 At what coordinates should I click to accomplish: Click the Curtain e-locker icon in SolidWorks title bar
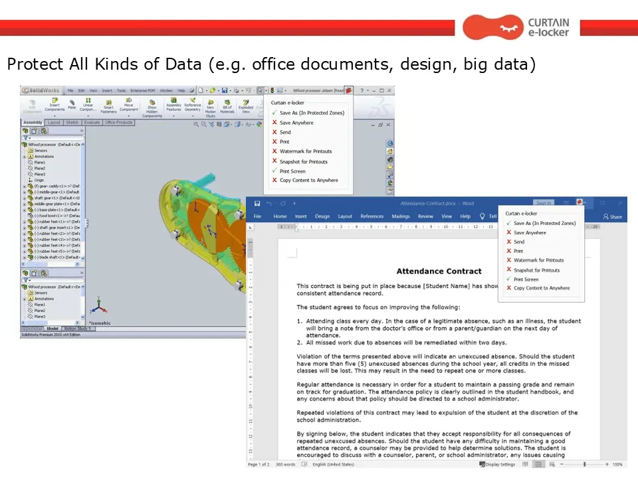click(348, 90)
